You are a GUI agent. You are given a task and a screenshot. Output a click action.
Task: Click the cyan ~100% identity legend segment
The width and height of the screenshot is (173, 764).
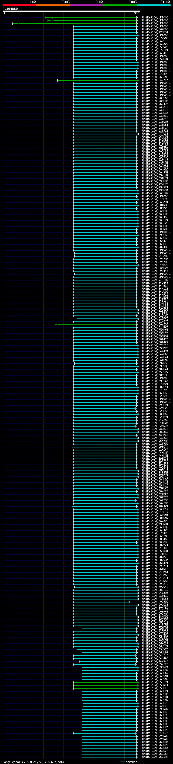tap(154, 5)
